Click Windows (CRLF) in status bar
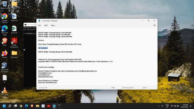The width and height of the screenshot is (194, 109). 128,88
